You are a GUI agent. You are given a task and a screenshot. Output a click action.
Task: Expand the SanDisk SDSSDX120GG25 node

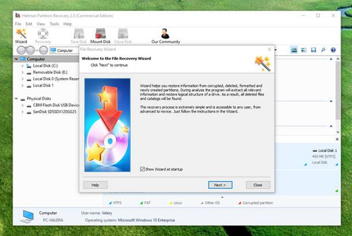pos(23,112)
